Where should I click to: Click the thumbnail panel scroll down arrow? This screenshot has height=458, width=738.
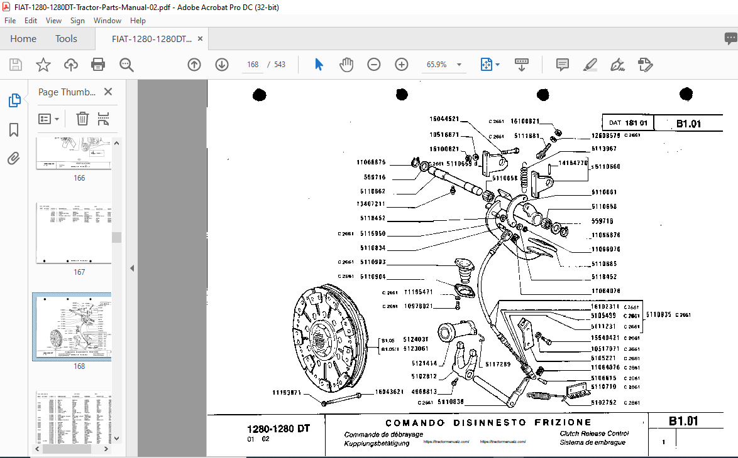pyautogui.click(x=117, y=439)
